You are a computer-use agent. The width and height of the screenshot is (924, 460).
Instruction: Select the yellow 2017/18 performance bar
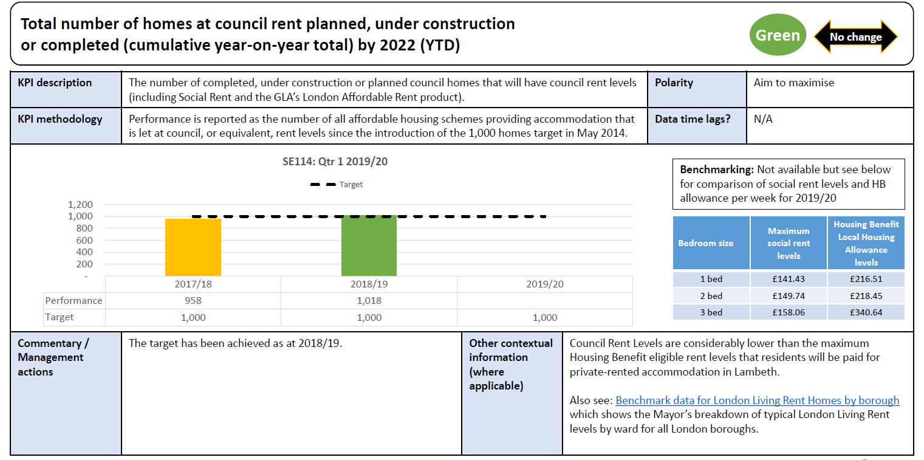click(x=193, y=246)
